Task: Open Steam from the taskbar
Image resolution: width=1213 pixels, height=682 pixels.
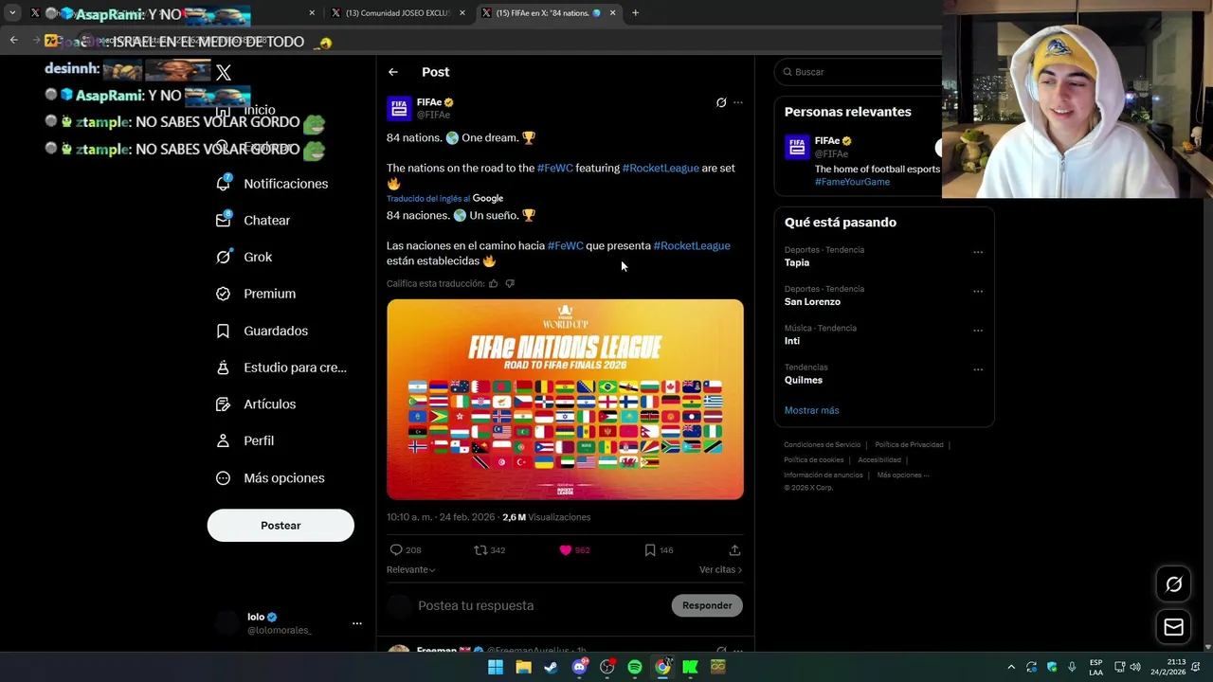Action: click(x=551, y=667)
